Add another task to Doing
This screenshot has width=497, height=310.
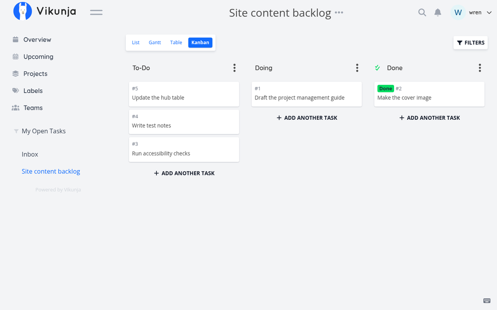pos(307,118)
